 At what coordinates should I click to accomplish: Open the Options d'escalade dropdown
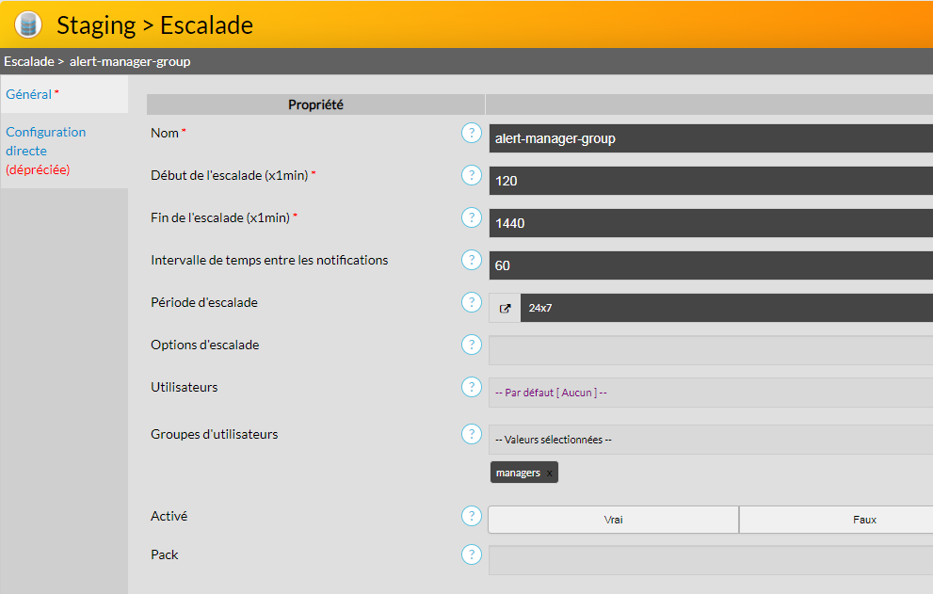point(710,350)
